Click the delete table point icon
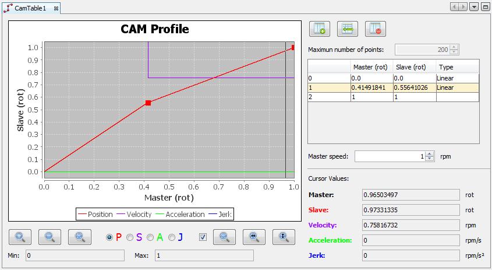 pyautogui.click(x=376, y=29)
